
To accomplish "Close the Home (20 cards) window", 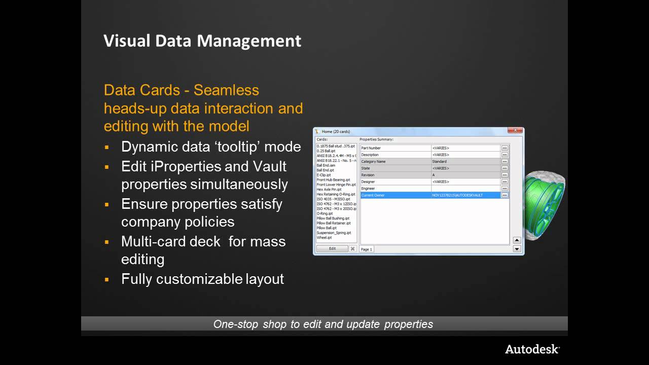I will pos(515,131).
